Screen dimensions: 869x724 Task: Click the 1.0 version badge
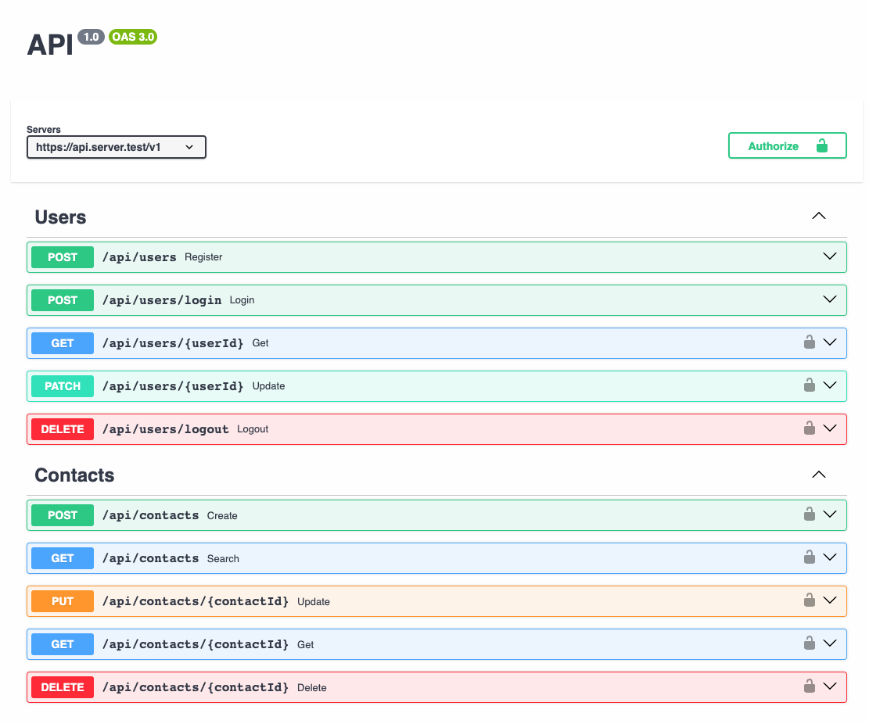pos(91,37)
